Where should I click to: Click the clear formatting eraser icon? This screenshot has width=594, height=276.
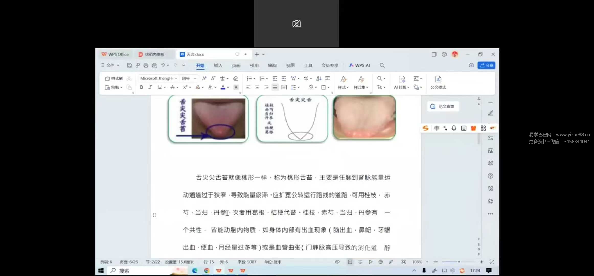tap(235, 78)
